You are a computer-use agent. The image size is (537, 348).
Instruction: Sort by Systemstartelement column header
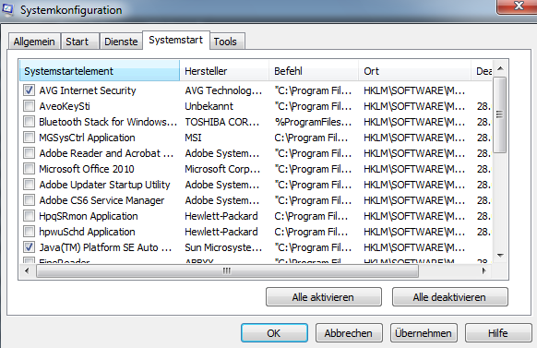coord(100,71)
